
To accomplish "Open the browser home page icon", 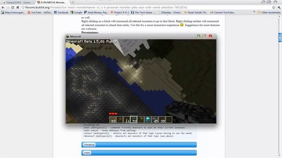I will (18, 7).
